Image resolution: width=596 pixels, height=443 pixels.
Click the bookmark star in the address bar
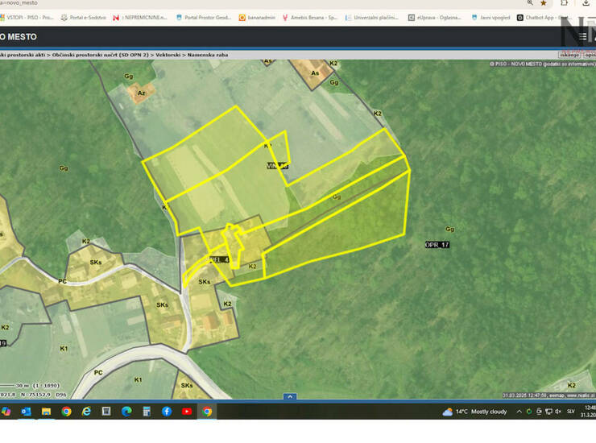[544, 3]
